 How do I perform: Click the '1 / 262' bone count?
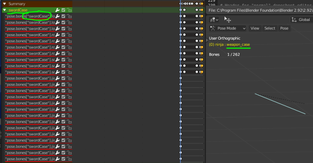point(233,54)
